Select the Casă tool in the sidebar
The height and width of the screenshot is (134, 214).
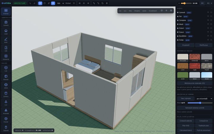click(x=6, y=32)
